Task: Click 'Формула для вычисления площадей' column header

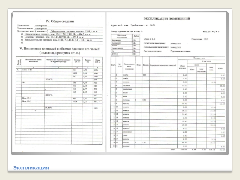Action: pos(163,65)
